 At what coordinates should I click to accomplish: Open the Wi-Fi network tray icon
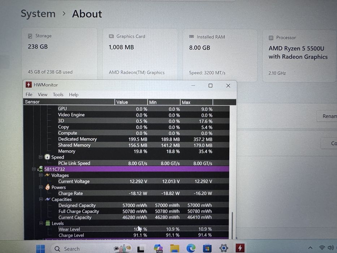322,248
